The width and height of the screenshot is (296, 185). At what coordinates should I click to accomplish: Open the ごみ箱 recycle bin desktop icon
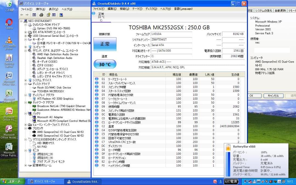coord(9,6)
